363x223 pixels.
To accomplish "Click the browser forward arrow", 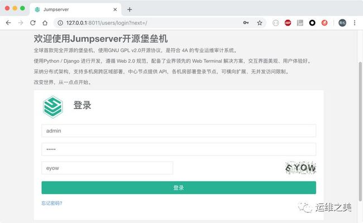I will tap(21, 23).
